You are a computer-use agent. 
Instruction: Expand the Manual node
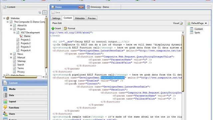pyautogui.click(x=11, y=57)
